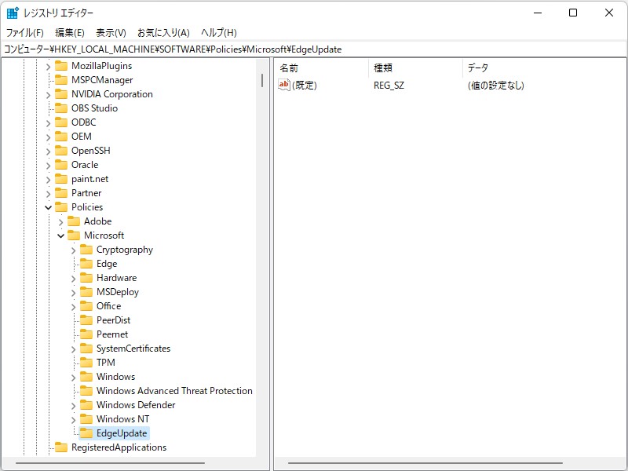The image size is (628, 471).
Task: Collapse the Microsoft tree node
Action: coord(60,235)
